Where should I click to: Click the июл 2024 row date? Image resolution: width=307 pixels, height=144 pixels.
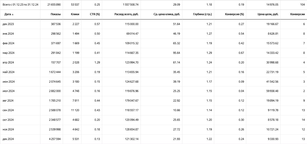coord(9,91)
